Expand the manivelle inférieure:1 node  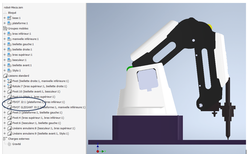coord(5,39)
